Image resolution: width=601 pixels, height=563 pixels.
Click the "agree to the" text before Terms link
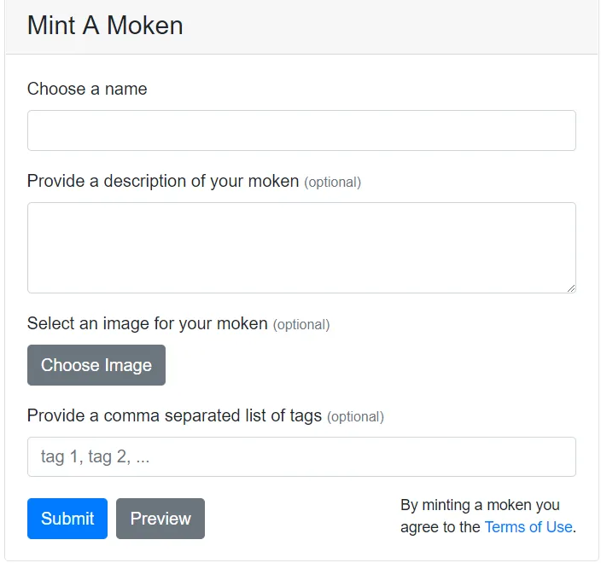[x=441, y=527]
